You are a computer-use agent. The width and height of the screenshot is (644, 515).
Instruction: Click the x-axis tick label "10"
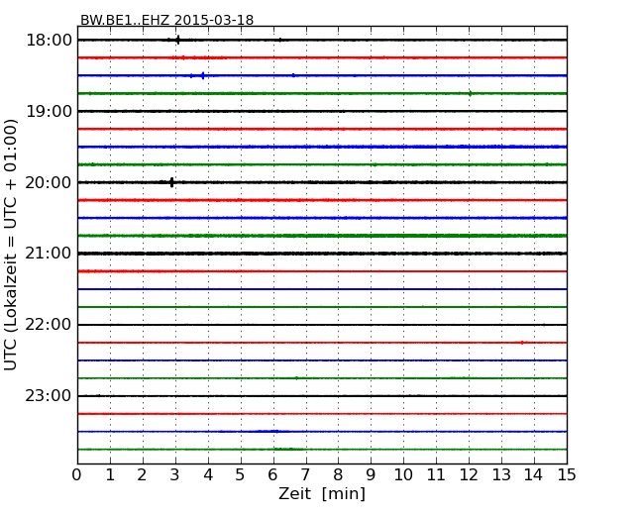tap(403, 475)
